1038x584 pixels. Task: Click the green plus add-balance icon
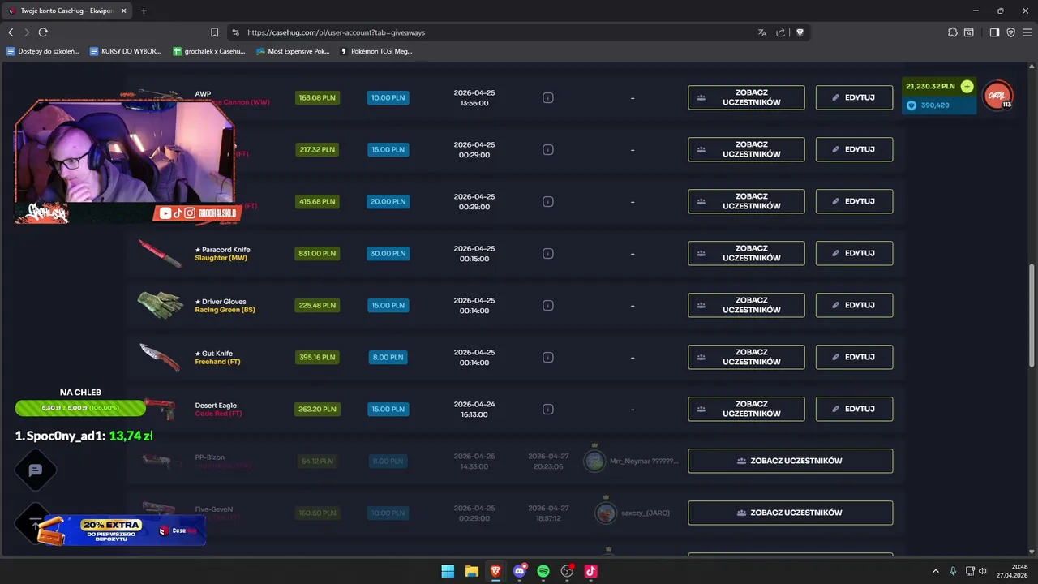tap(967, 86)
